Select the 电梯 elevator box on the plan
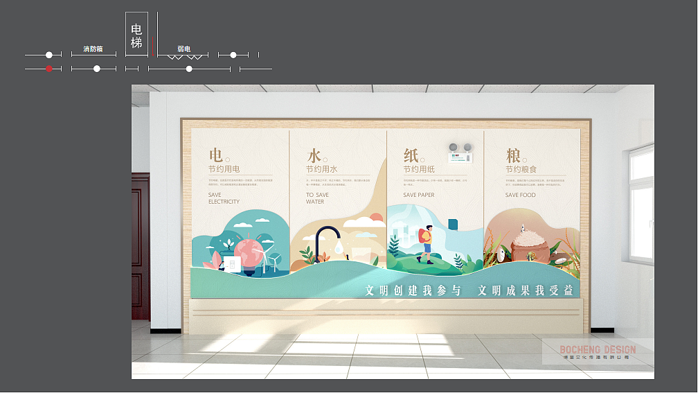This screenshot has width=698, height=393. [136, 35]
